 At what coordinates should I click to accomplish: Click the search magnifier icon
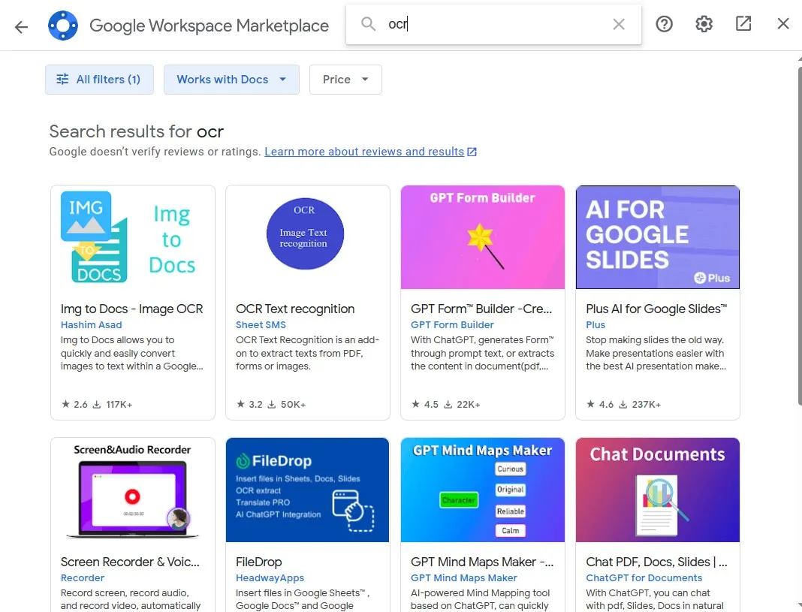click(368, 24)
